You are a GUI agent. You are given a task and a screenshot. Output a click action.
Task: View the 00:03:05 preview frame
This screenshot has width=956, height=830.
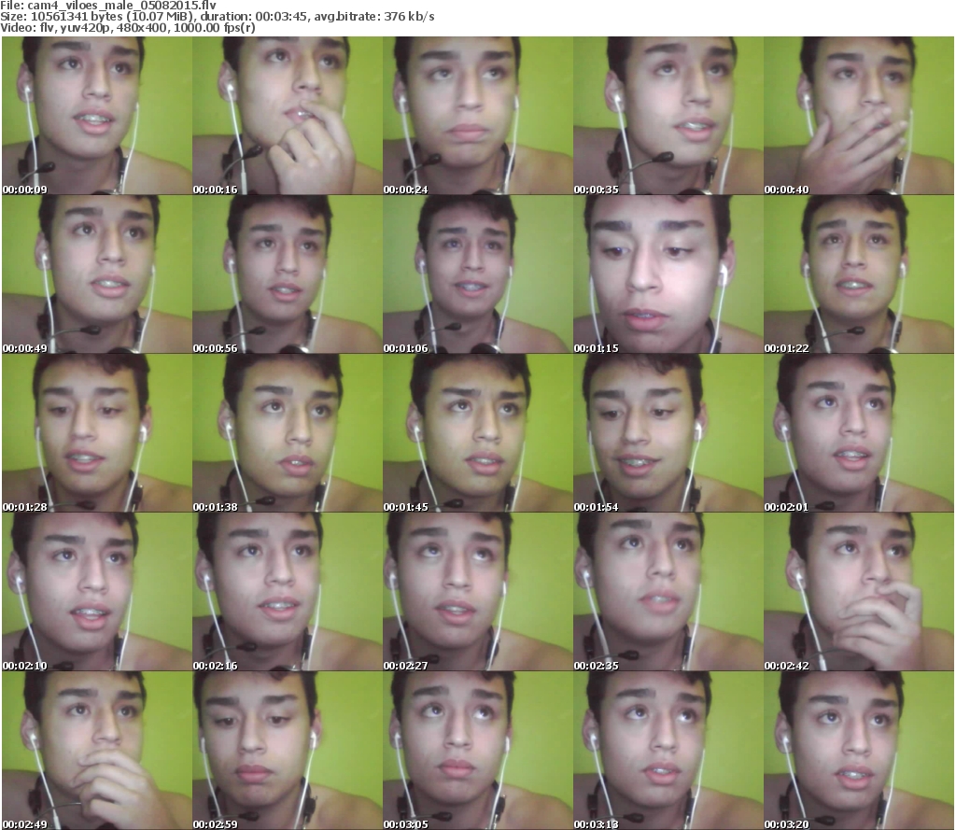click(x=477, y=750)
